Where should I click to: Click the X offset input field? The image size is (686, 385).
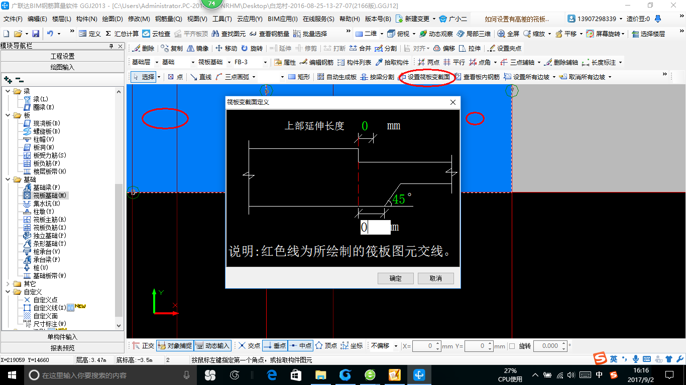426,346
